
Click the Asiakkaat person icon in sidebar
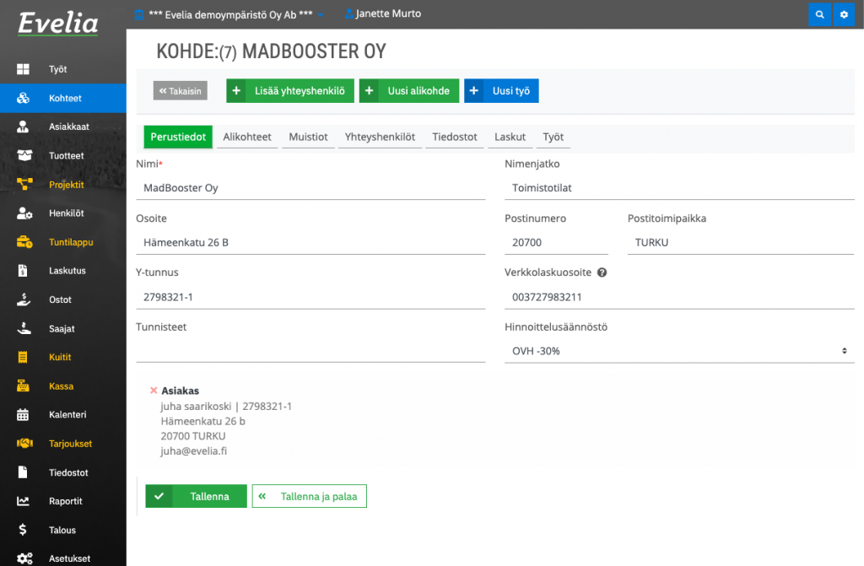pos(23,127)
